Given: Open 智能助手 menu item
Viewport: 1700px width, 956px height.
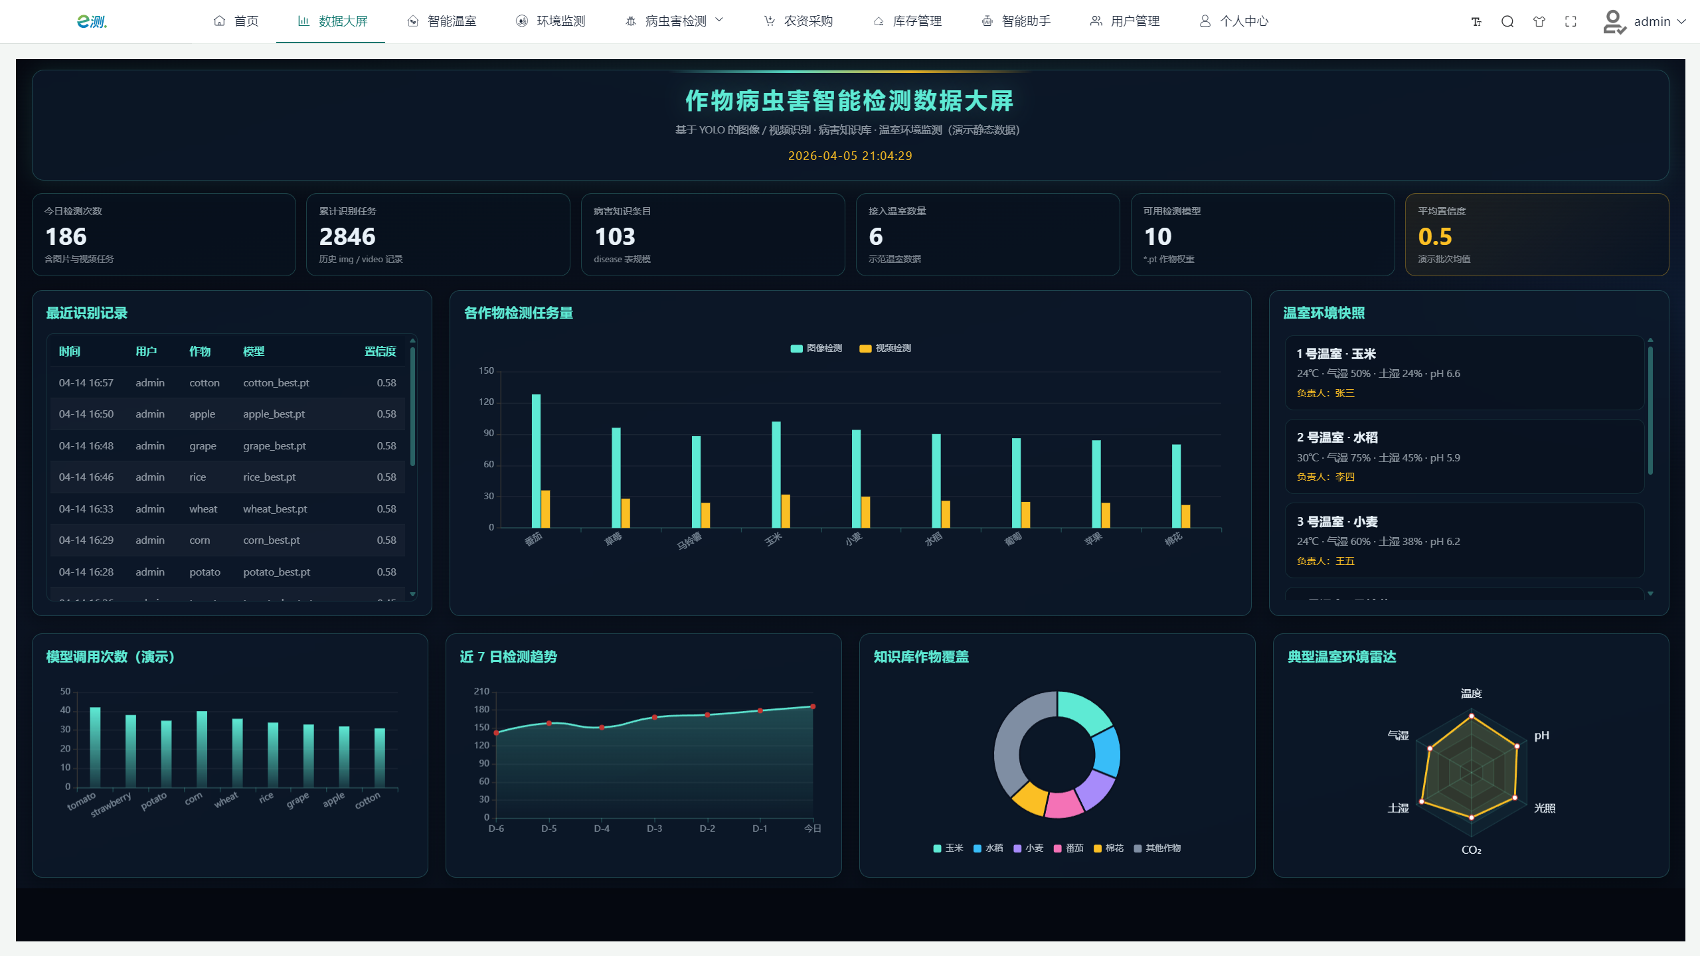Looking at the screenshot, I should point(1015,21).
